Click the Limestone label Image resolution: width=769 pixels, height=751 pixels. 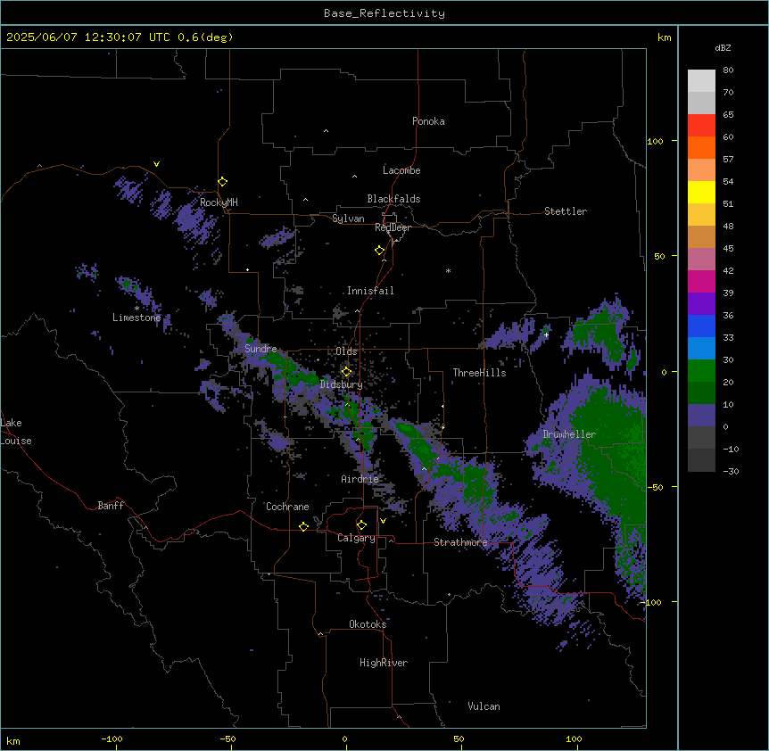pyautogui.click(x=136, y=318)
